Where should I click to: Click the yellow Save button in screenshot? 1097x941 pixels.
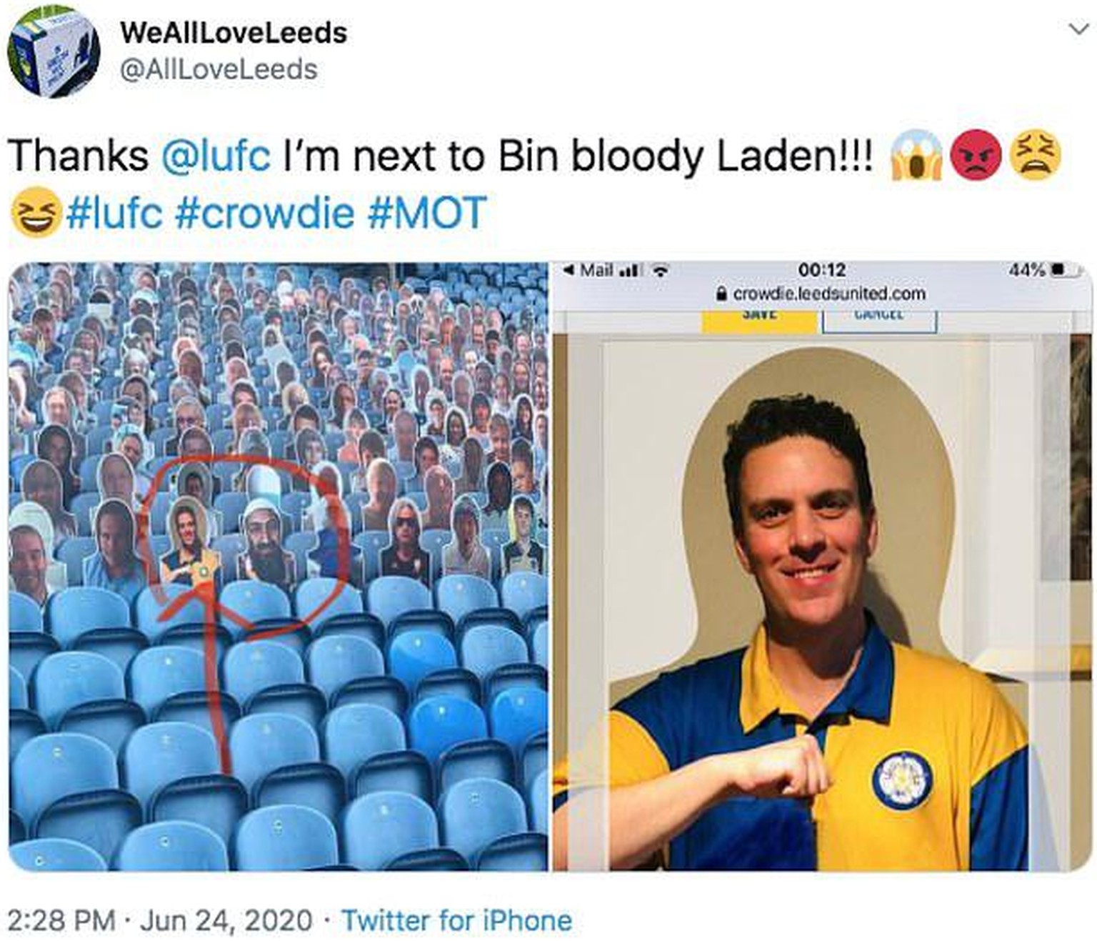coord(758,320)
